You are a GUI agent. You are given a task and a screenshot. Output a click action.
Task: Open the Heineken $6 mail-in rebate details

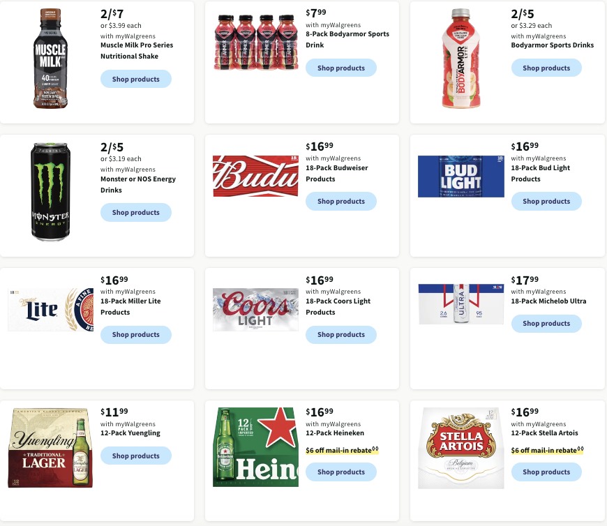point(340,450)
